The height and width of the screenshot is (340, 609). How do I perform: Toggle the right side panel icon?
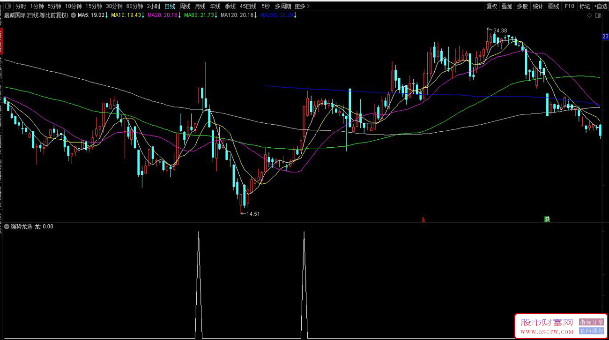[x=597, y=15]
